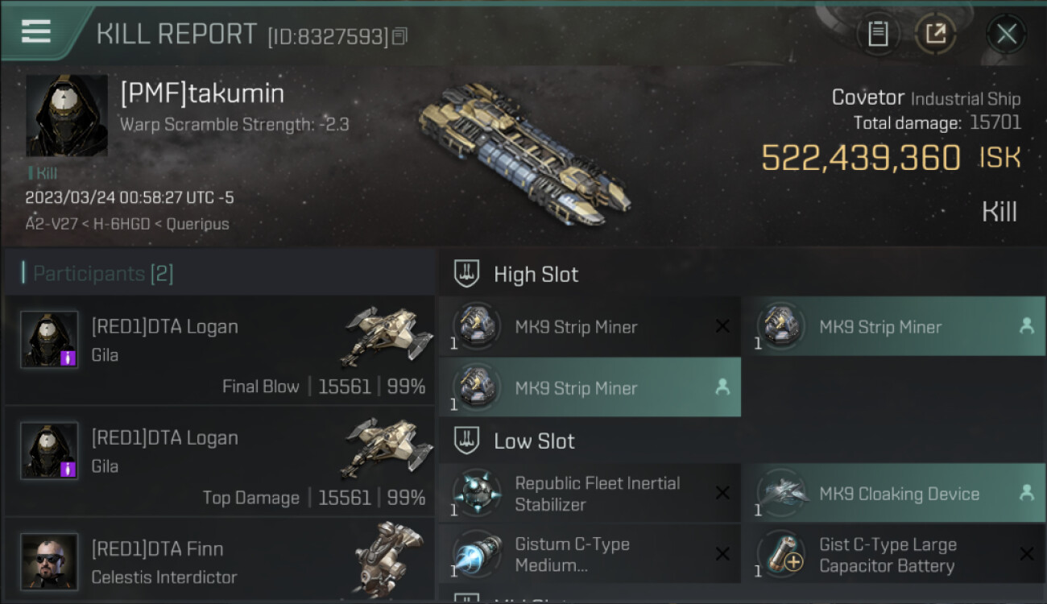Viewport: 1047px width, 604px height.
Task: Close the kill report window
Action: [x=1006, y=34]
